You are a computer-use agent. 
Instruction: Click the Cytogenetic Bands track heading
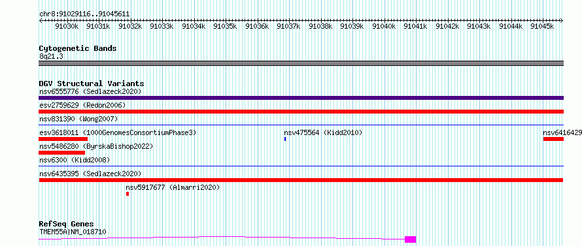[78, 48]
